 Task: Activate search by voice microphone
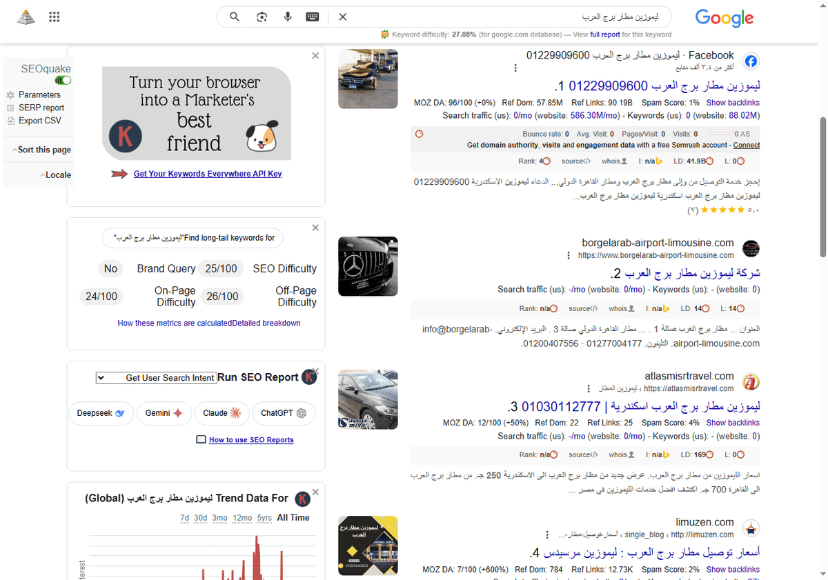click(288, 17)
